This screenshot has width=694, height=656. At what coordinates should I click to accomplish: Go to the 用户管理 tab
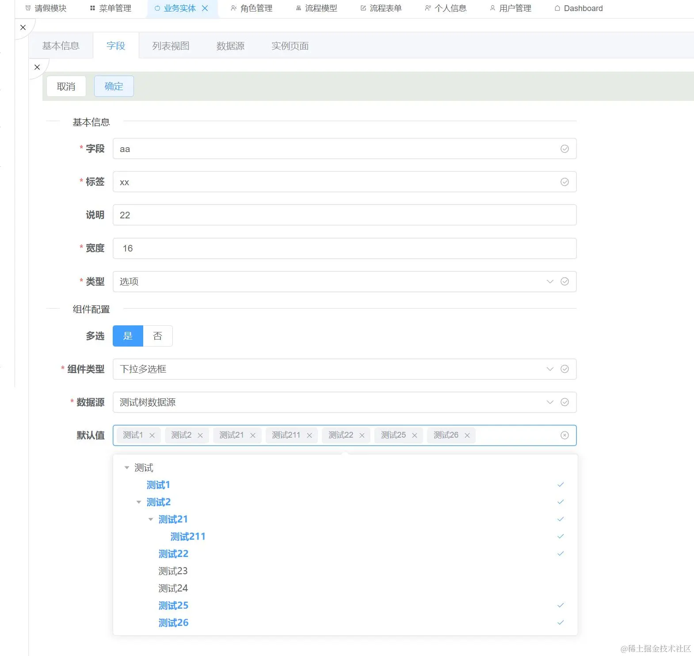coord(511,8)
